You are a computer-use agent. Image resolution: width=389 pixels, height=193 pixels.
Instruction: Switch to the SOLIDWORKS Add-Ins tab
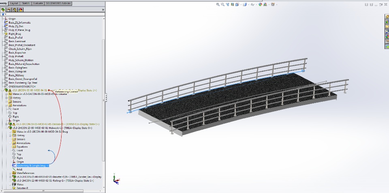point(58,3)
